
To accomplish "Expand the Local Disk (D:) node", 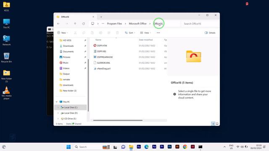I will (58, 113).
